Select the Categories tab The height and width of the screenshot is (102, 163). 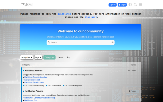pyautogui.click(x=49, y=57)
